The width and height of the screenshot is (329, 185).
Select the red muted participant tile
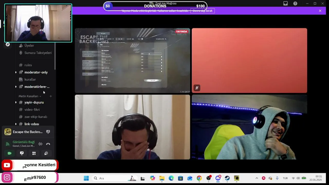249,60
